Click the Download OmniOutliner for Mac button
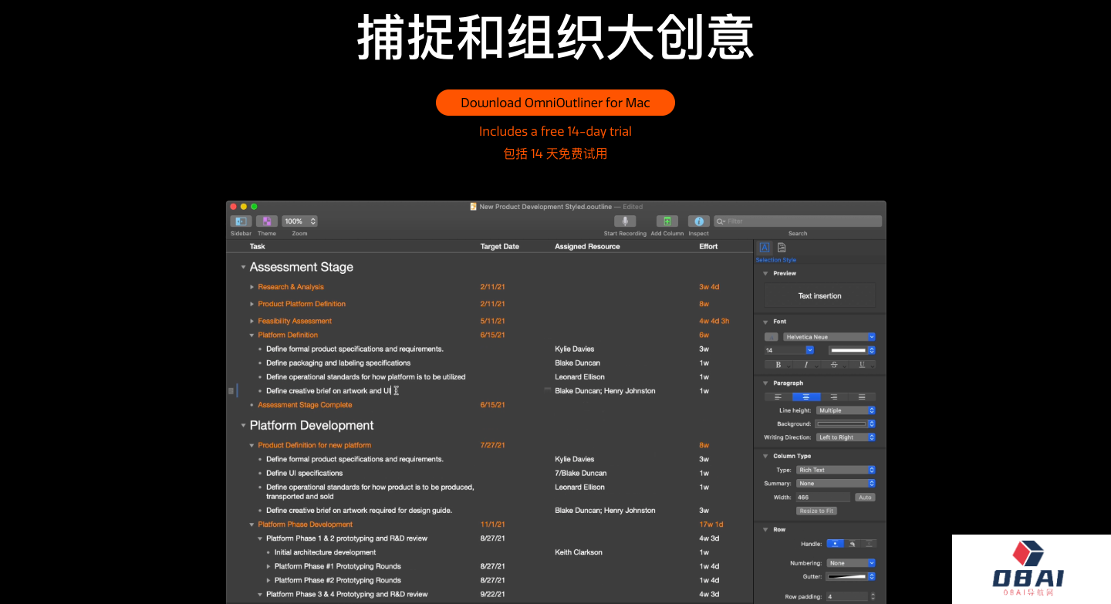This screenshot has width=1111, height=604. click(x=555, y=102)
